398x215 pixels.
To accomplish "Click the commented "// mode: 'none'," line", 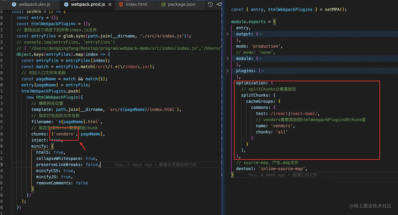I will (x=256, y=52).
